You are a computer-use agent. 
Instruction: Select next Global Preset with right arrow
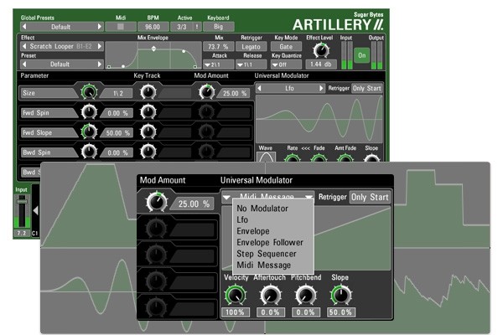pyautogui.click(x=100, y=27)
